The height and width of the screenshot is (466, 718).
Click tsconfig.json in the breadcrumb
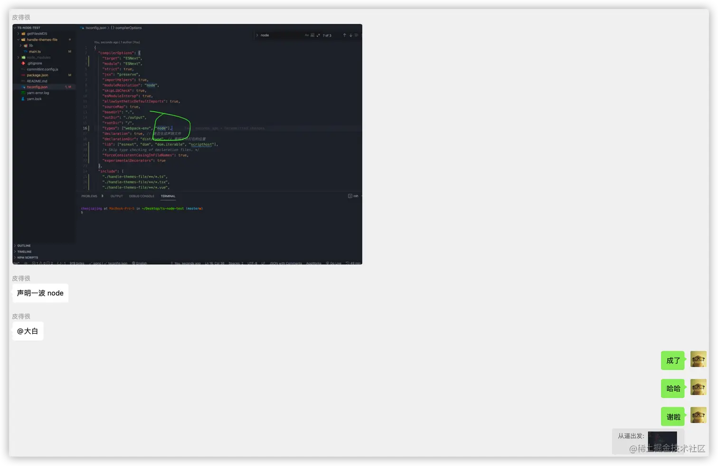[95, 28]
